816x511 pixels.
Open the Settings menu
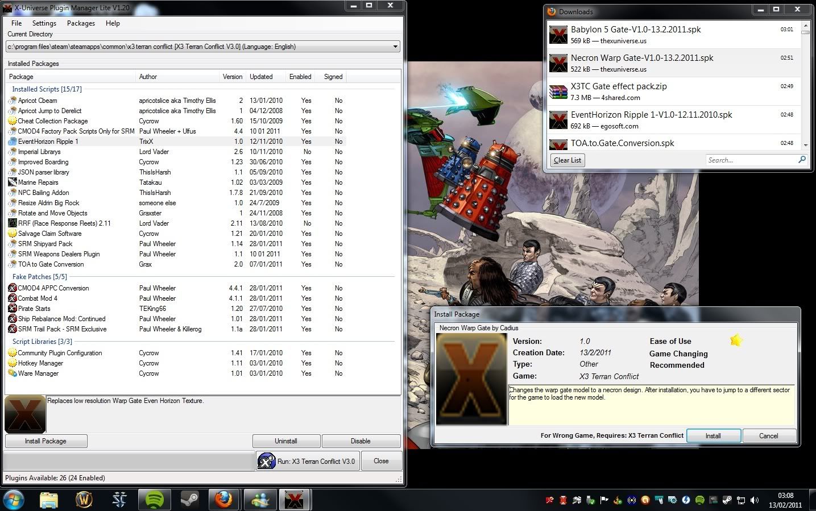coord(44,23)
